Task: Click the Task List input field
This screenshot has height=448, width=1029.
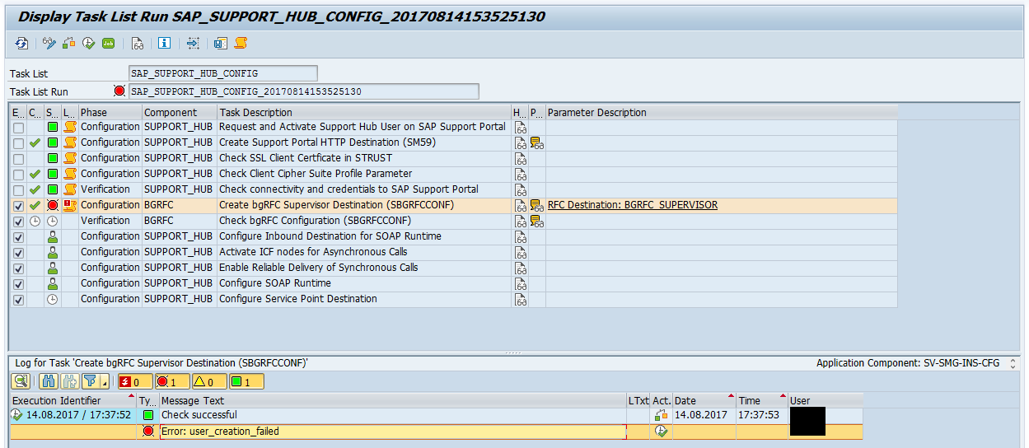Action: 223,73
